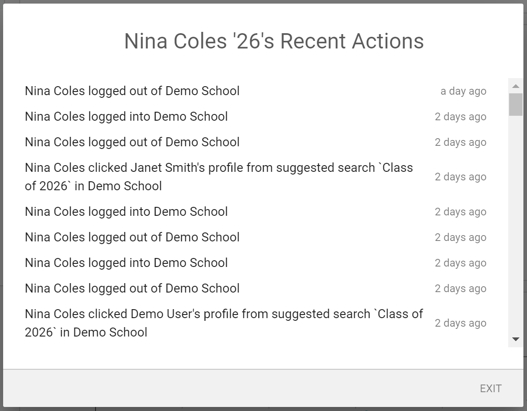The image size is (527, 411).
Task: Click the "a day ago" timestamp
Action: tap(463, 92)
